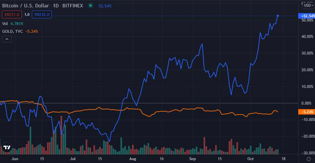Click the TradingView logo icon
Screen dimensions: 315x163
pos(7,147)
